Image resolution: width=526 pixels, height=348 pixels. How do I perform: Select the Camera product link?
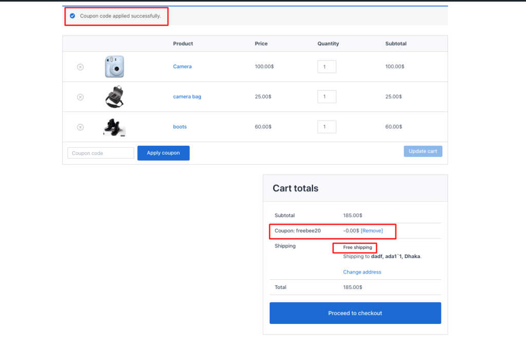(182, 66)
